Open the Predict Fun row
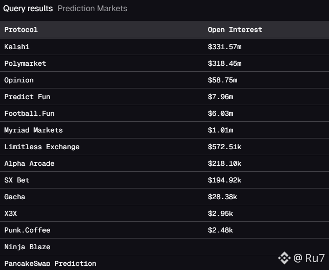The image size is (329, 270). click(27, 97)
